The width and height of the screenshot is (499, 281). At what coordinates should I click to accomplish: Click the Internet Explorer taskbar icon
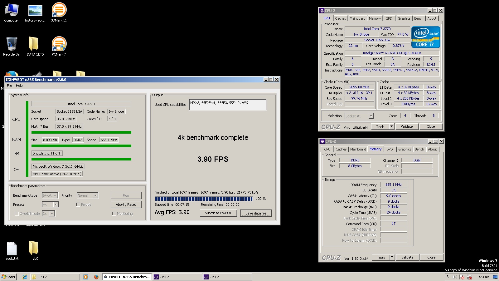25,277
